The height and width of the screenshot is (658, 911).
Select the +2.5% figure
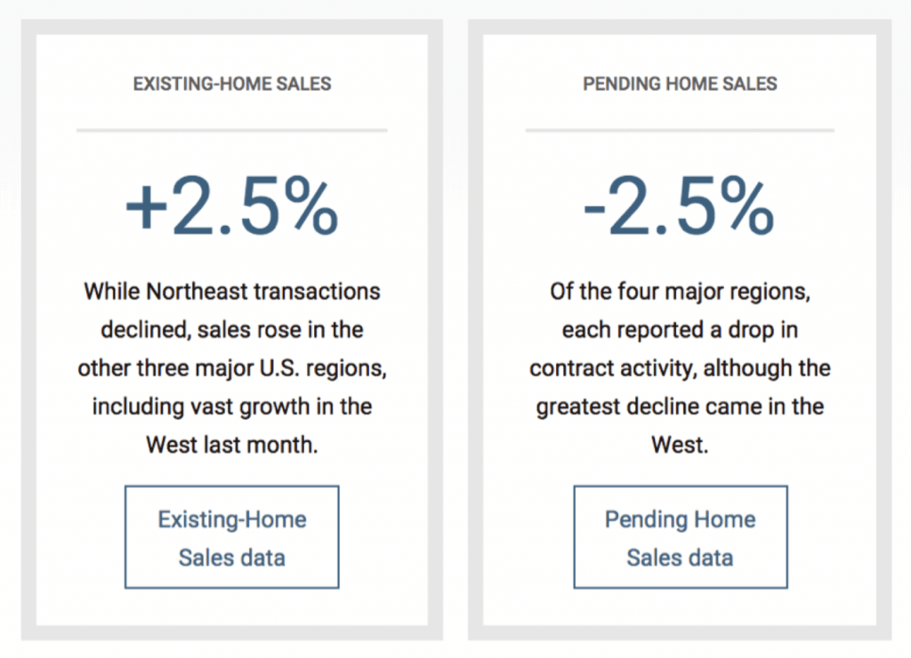(x=232, y=207)
